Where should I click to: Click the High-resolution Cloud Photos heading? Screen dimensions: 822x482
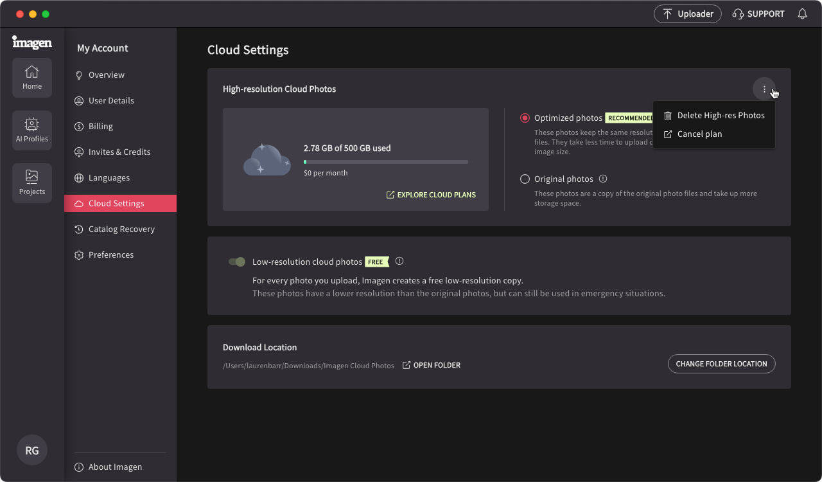pos(279,89)
